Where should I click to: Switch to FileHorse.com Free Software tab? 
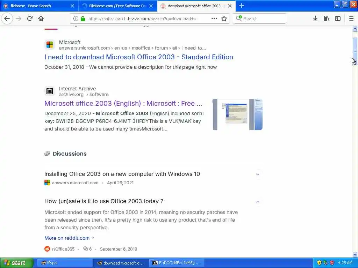coord(118,6)
